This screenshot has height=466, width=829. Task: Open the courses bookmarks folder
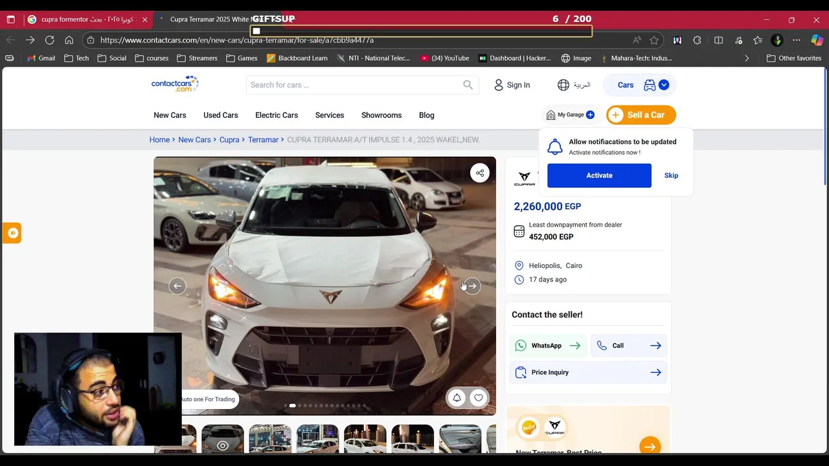(152, 58)
